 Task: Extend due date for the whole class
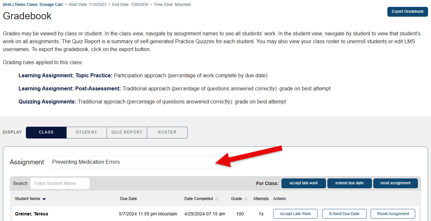tap(349, 183)
